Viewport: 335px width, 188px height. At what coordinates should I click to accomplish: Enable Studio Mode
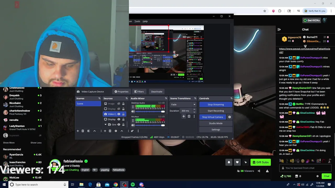tap(216, 123)
